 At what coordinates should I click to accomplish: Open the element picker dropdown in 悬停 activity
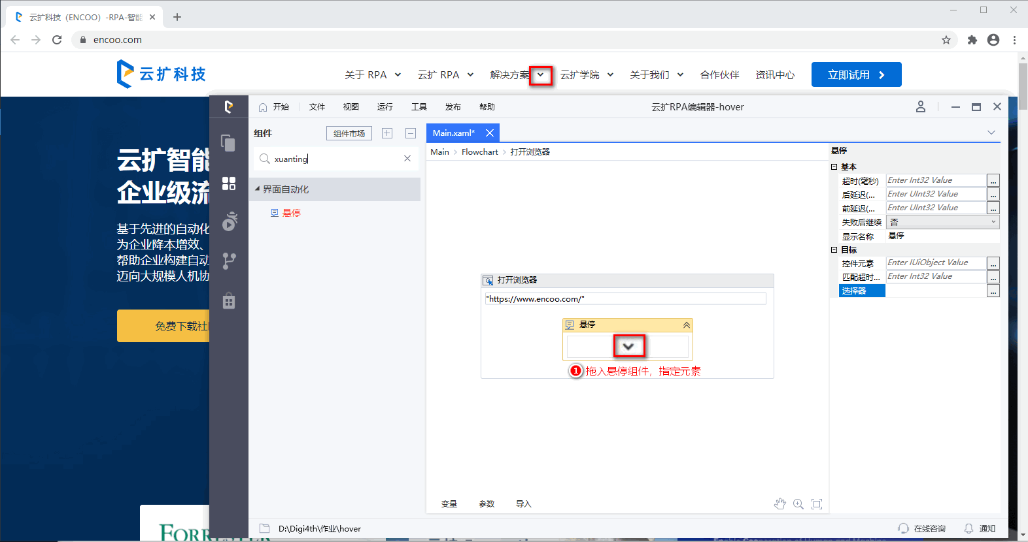click(628, 346)
